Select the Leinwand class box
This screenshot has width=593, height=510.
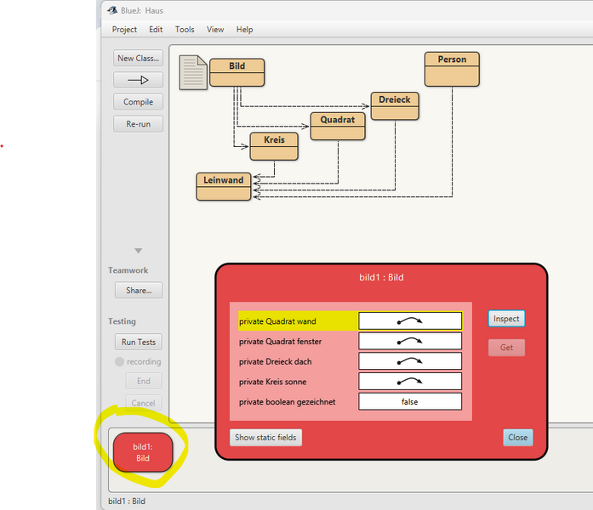click(x=224, y=186)
